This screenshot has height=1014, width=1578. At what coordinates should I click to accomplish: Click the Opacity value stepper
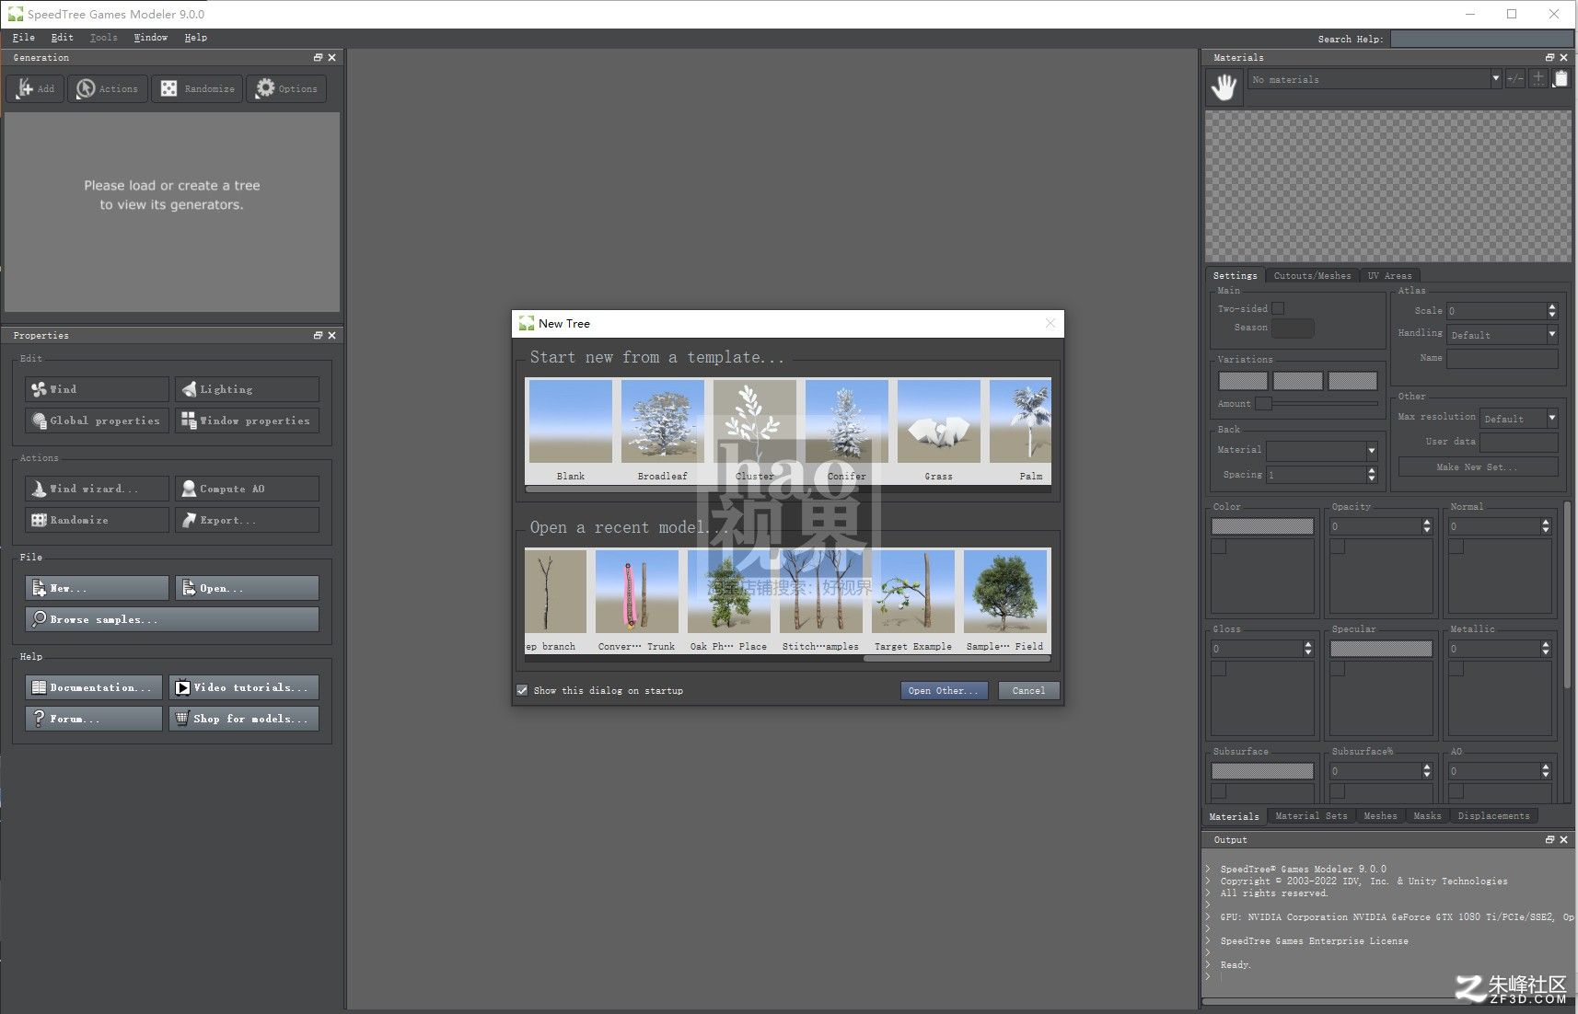coord(1427,526)
